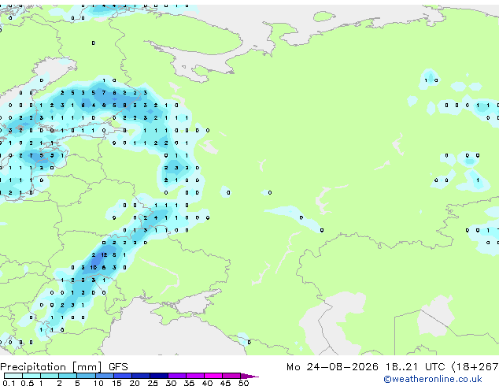This screenshot has height=386, width=499.
Task: Click the 0.1–0.5 mm lightest legend swatch
Action: (x=13, y=376)
